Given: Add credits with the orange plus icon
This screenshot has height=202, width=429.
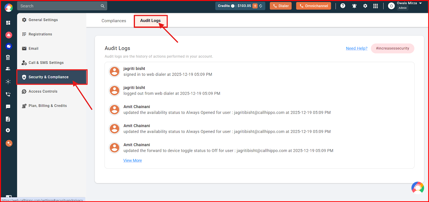Looking at the screenshot, I should point(255,6).
